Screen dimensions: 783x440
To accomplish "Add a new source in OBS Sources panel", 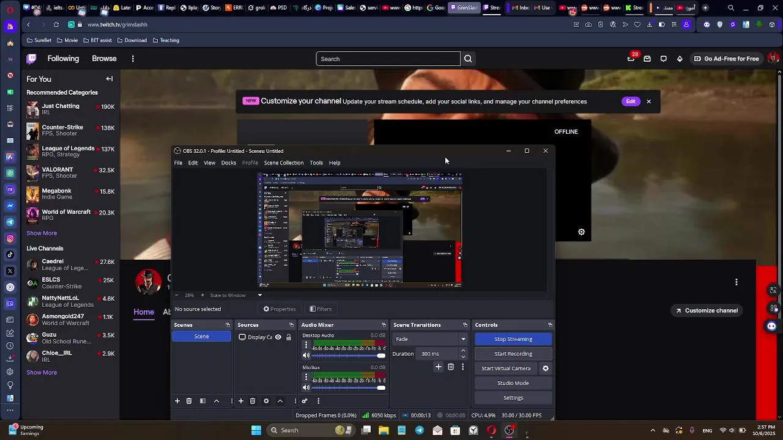I will 241,401.
